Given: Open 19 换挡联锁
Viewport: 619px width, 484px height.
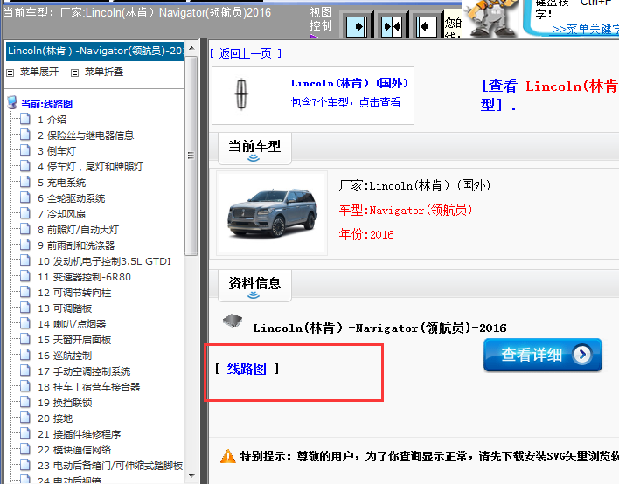Looking at the screenshot, I should coord(65,403).
